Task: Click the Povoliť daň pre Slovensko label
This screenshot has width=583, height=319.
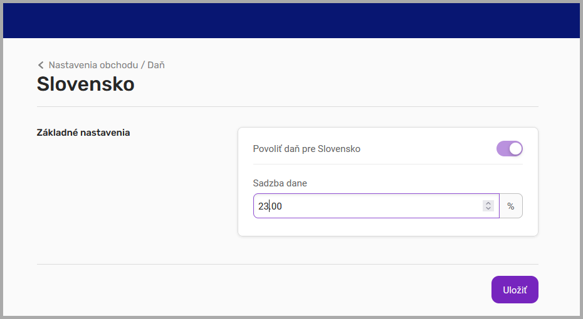Action: click(x=307, y=149)
